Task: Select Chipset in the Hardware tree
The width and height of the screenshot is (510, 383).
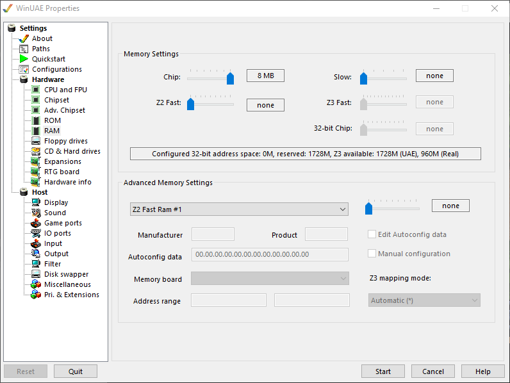Action: [56, 100]
